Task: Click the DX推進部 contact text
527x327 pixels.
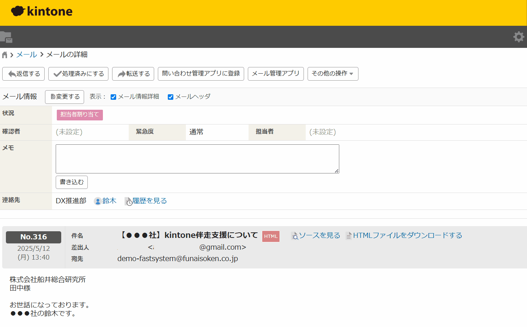Action: (x=71, y=201)
